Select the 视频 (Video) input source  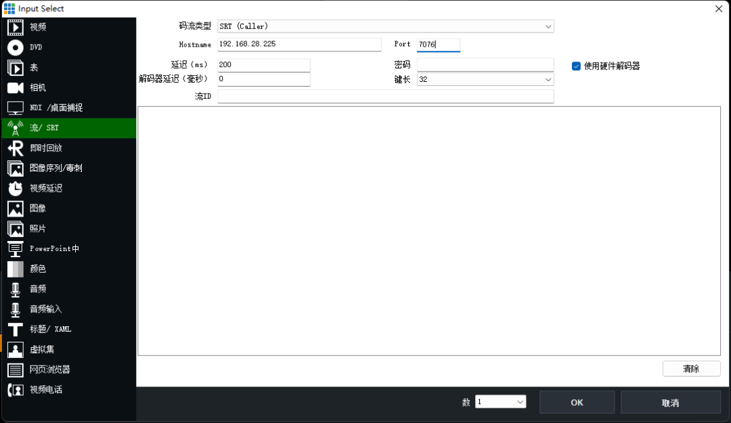coord(37,27)
